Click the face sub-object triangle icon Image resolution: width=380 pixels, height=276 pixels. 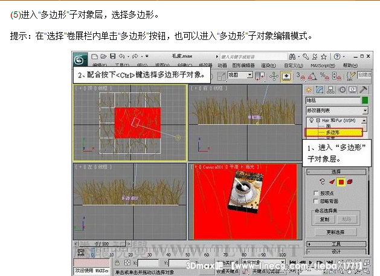(332, 182)
